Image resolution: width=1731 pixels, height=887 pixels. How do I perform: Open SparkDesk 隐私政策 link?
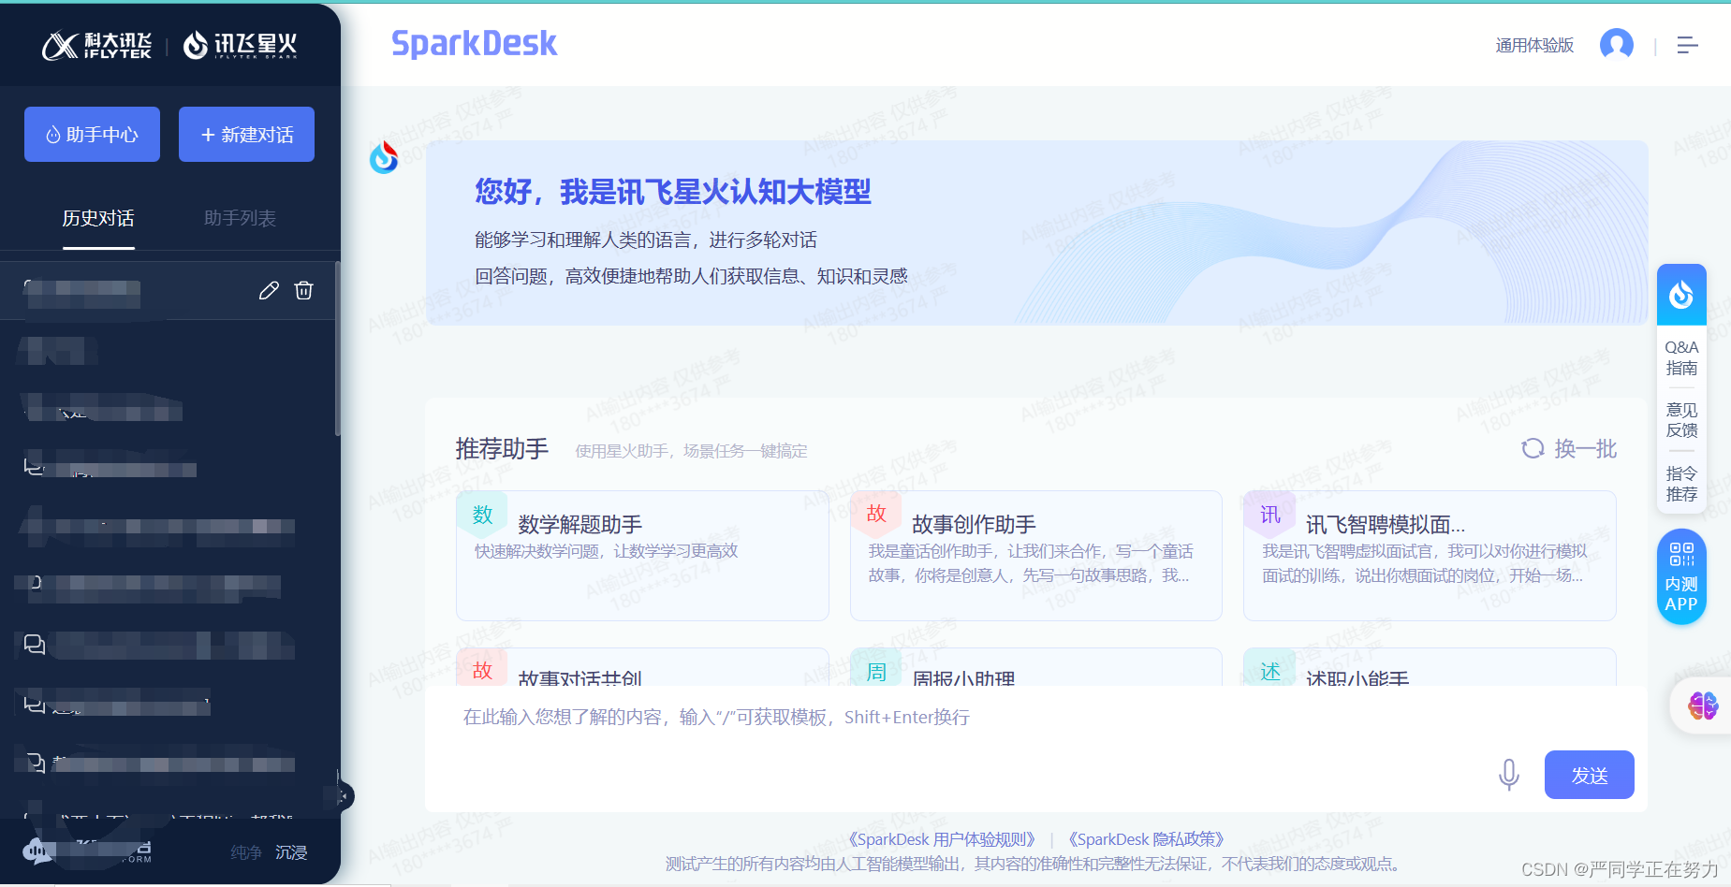(x=1146, y=839)
